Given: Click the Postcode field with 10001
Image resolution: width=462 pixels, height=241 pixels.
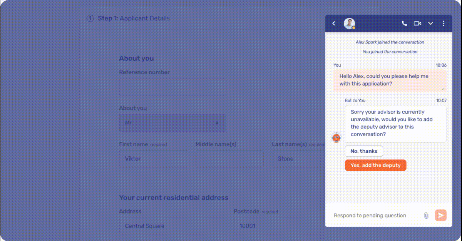Looking at the screenshot, I should (279, 226).
